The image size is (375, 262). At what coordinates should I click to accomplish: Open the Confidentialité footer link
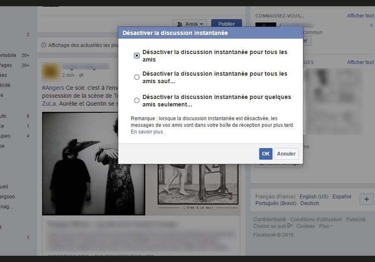click(x=270, y=219)
